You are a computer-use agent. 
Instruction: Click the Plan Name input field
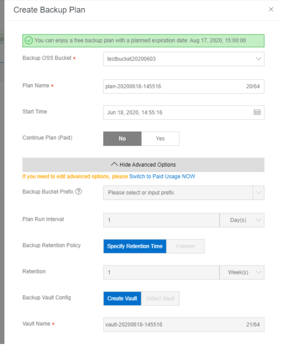click(x=183, y=86)
